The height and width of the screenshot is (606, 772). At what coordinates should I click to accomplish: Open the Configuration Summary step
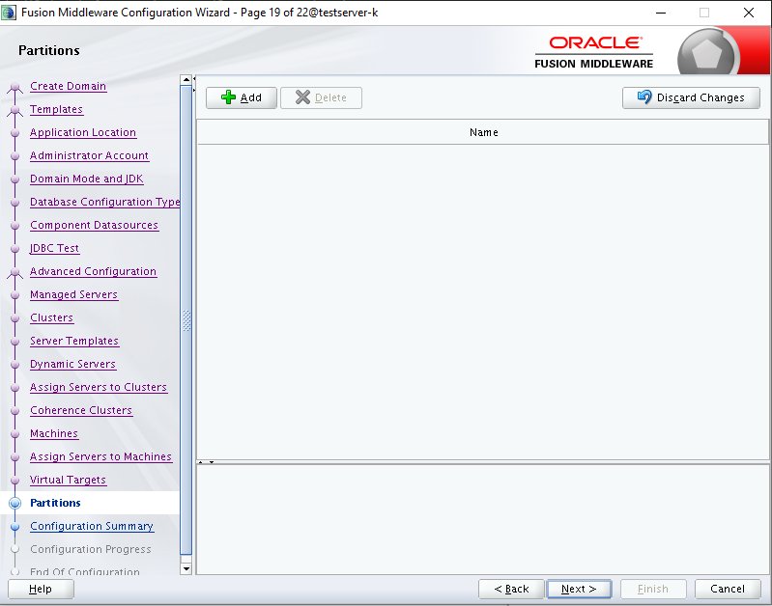[92, 526]
